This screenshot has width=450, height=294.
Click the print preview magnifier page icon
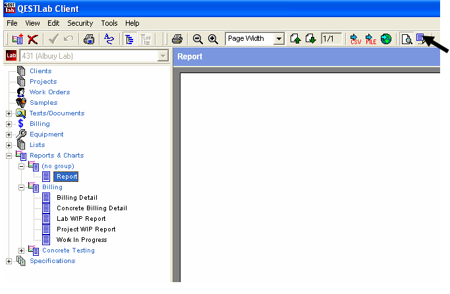click(x=407, y=39)
